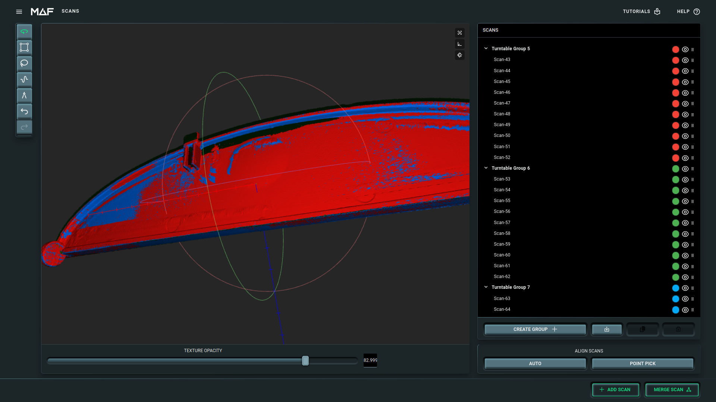Collapse Turntable Group 6
Viewport: 716px width, 402px height.
click(x=486, y=167)
